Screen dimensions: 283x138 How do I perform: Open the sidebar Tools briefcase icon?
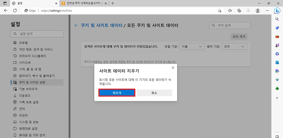coord(277,36)
